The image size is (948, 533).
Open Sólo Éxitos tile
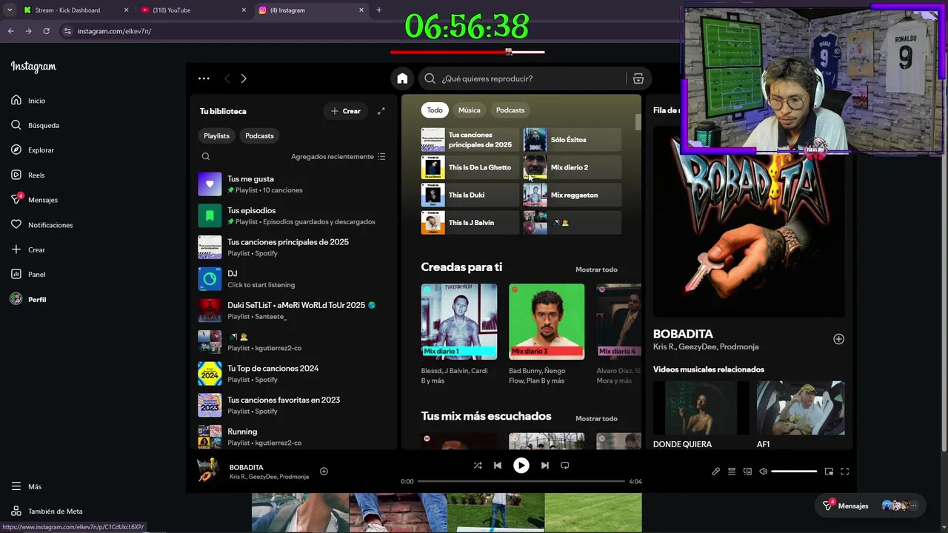pos(573,140)
